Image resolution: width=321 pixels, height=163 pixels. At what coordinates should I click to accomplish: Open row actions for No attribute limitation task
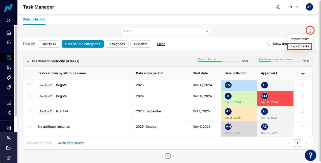click(x=303, y=127)
